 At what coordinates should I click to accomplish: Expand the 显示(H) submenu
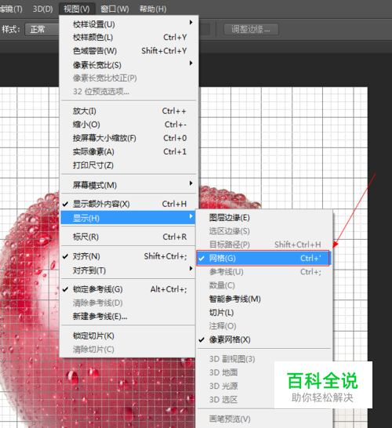click(x=128, y=218)
